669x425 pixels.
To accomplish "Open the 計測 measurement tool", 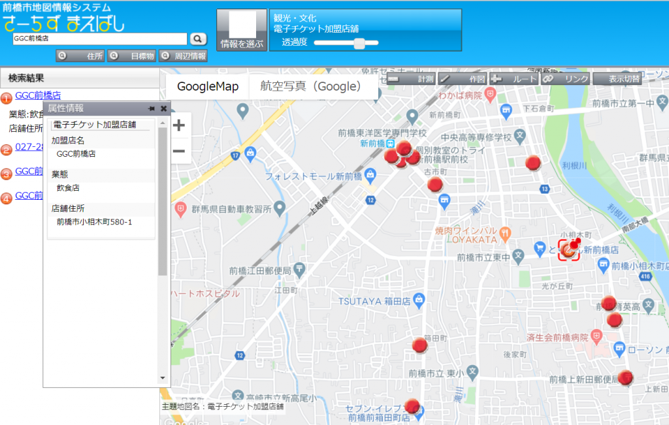I will click(410, 79).
